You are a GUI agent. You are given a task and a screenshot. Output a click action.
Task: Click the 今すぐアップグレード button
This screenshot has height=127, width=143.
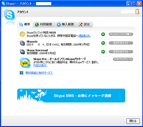point(123,59)
